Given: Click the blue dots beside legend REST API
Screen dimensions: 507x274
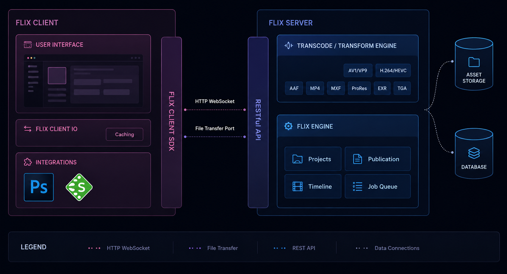Looking at the screenshot, I should click(x=280, y=248).
